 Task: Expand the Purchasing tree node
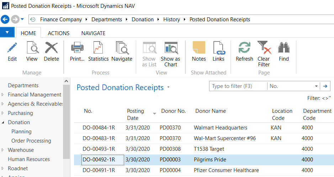2,113
